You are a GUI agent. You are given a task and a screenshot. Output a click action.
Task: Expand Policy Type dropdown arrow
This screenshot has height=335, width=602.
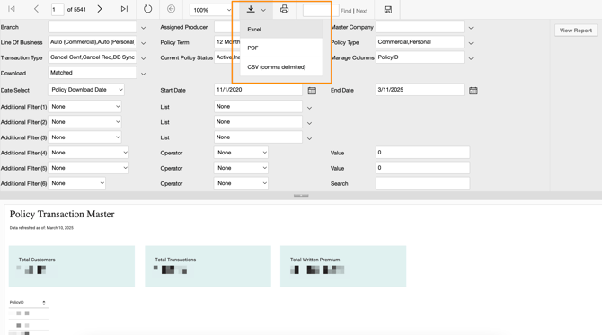[x=471, y=43]
